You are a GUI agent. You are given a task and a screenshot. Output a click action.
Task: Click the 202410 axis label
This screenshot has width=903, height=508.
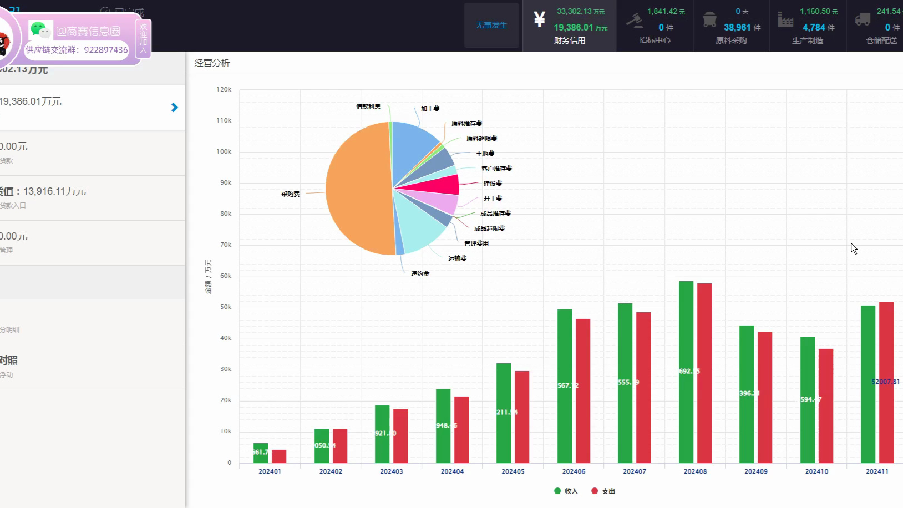click(x=816, y=471)
